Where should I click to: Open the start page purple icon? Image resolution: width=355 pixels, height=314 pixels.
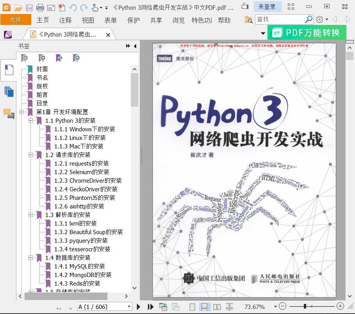(8, 35)
